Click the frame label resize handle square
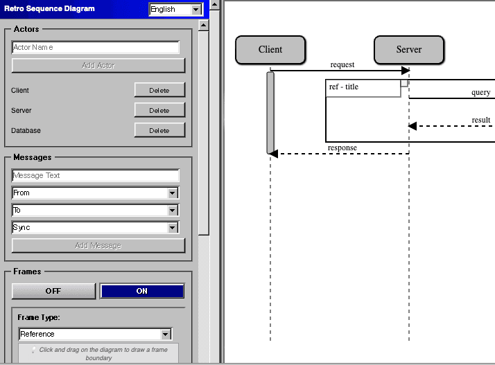This screenshot has width=495, height=365. [404, 83]
